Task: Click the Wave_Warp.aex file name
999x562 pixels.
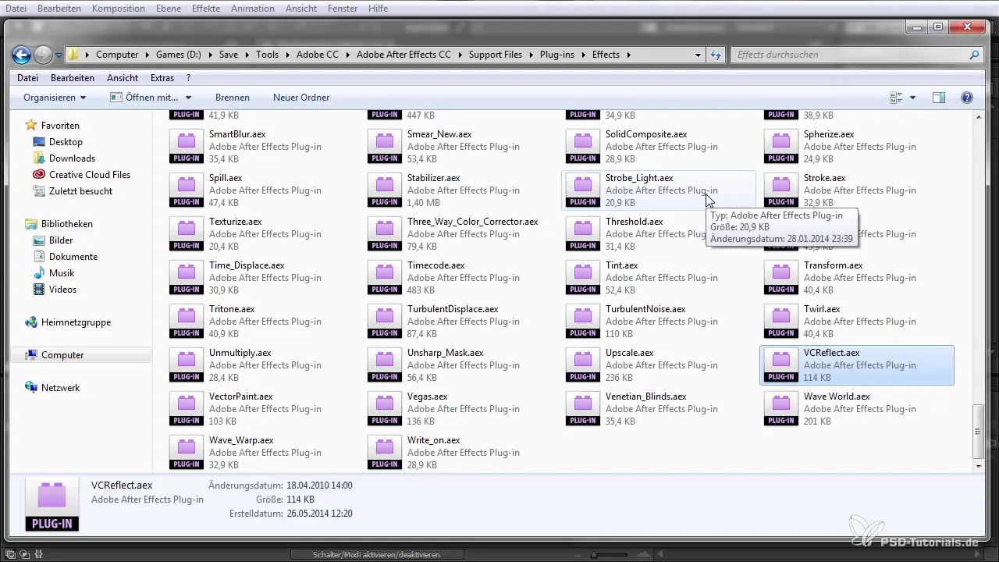Action: [x=241, y=440]
